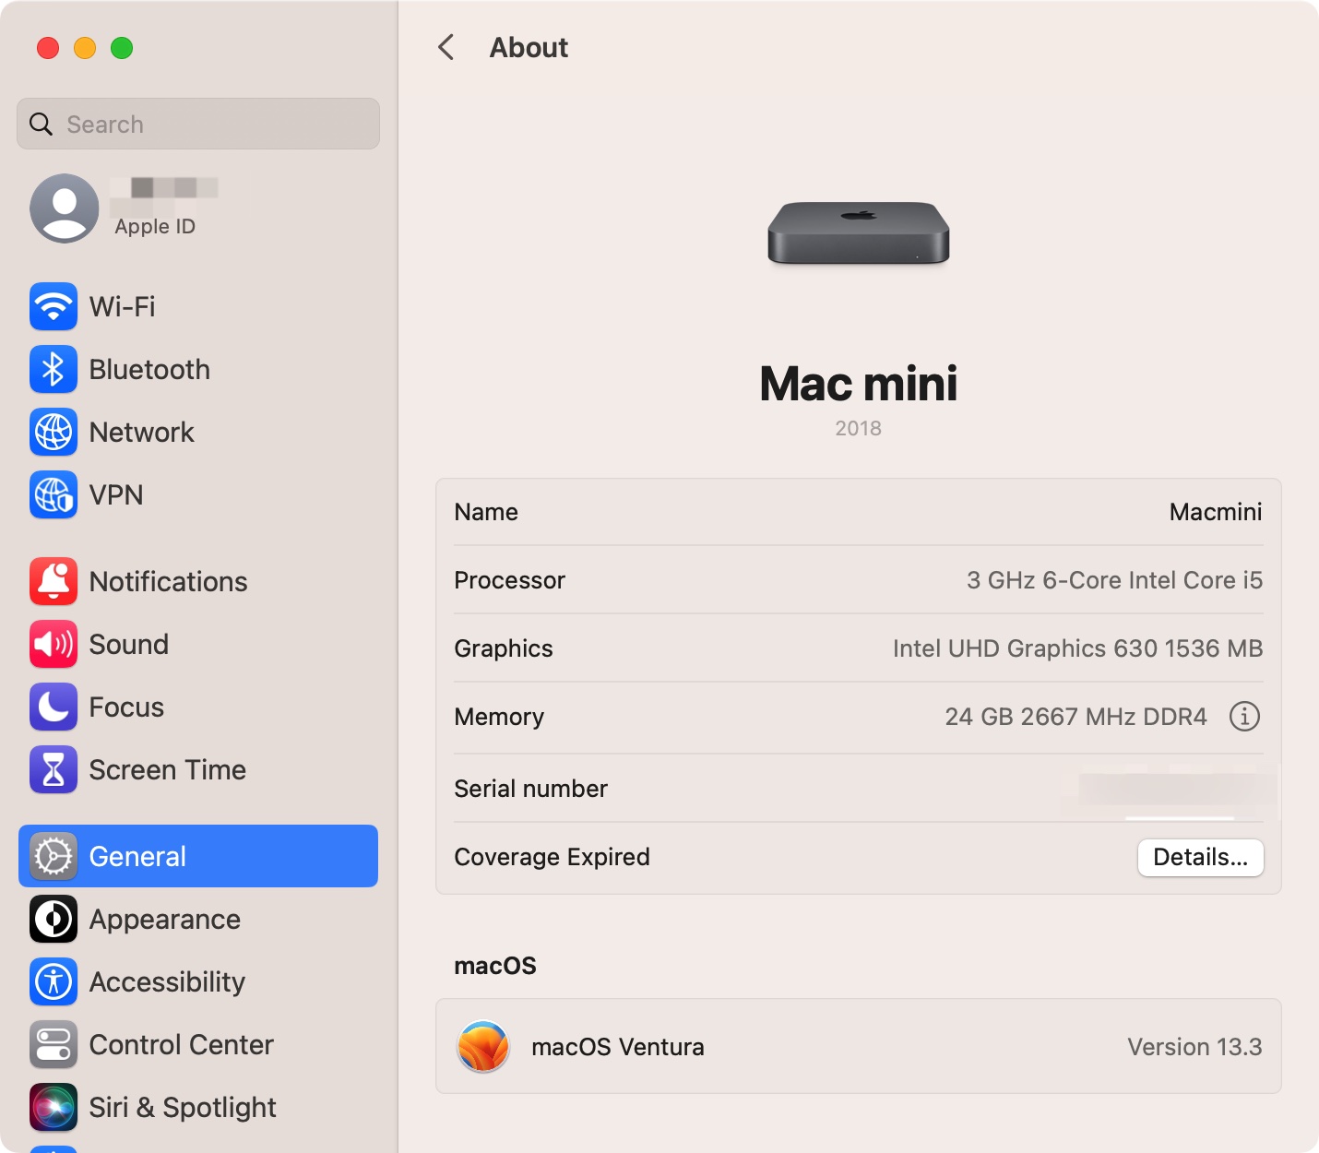Click the About page title
Viewport: 1319px width, 1153px height.
[x=529, y=48]
